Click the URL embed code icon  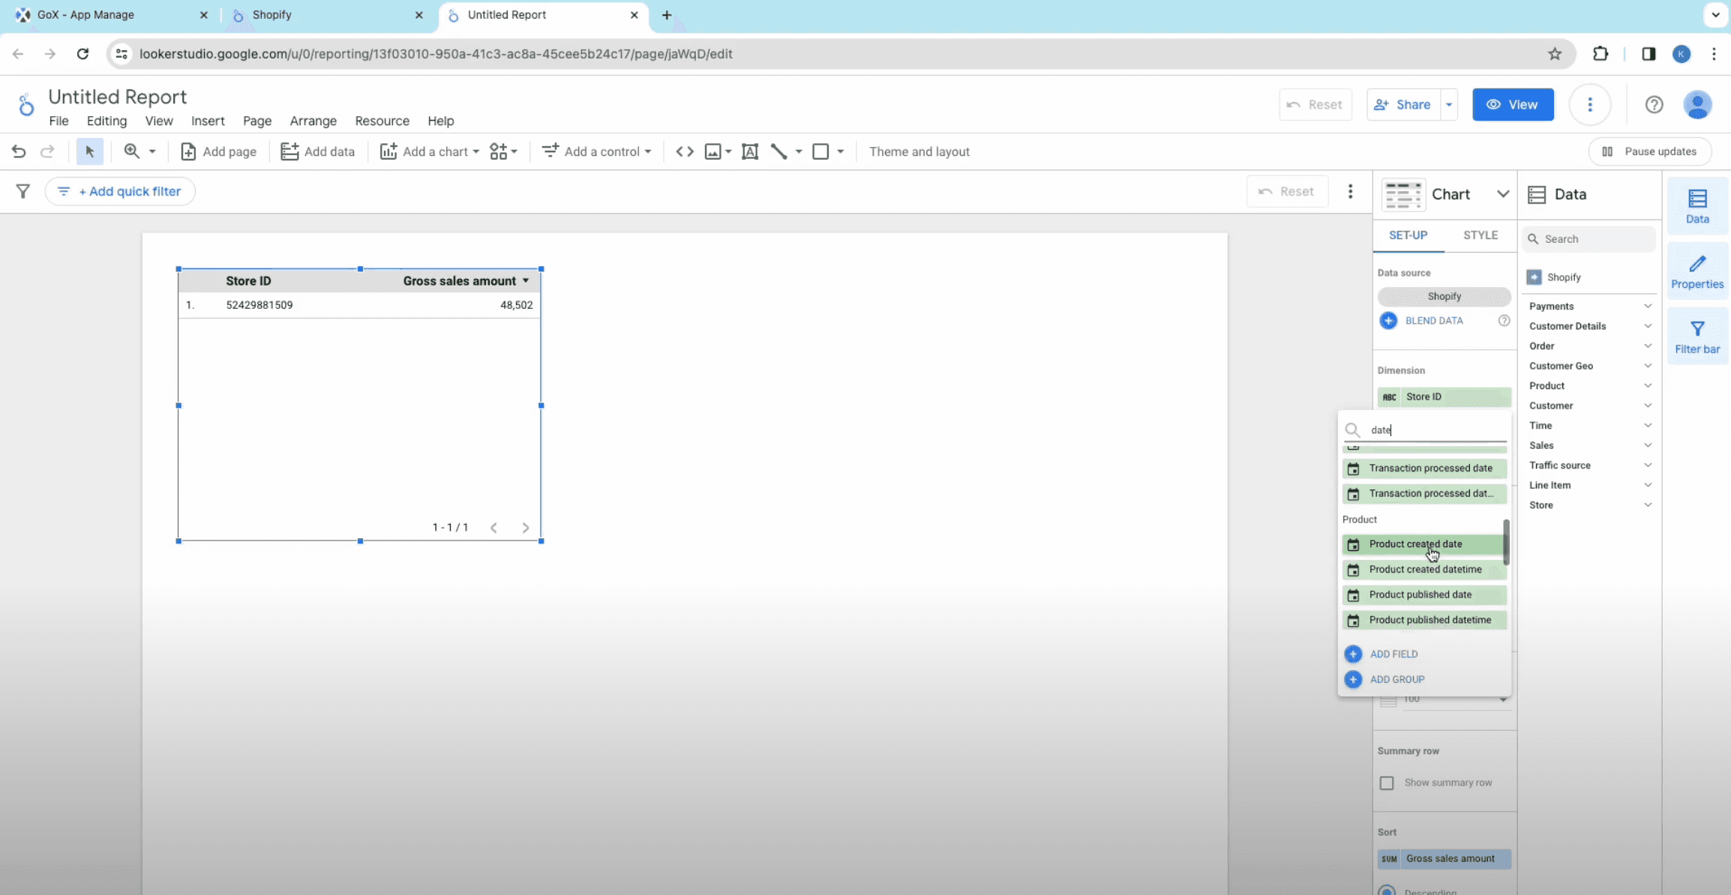click(684, 151)
